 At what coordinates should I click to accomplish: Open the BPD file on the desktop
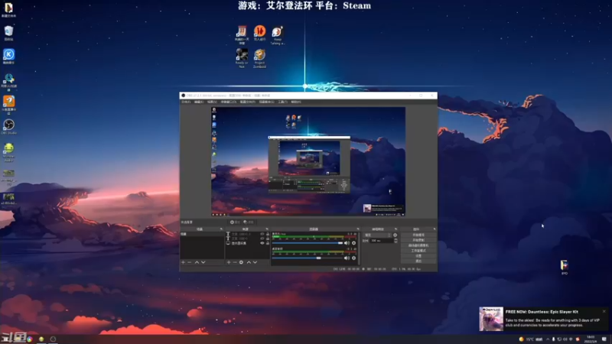tap(565, 267)
